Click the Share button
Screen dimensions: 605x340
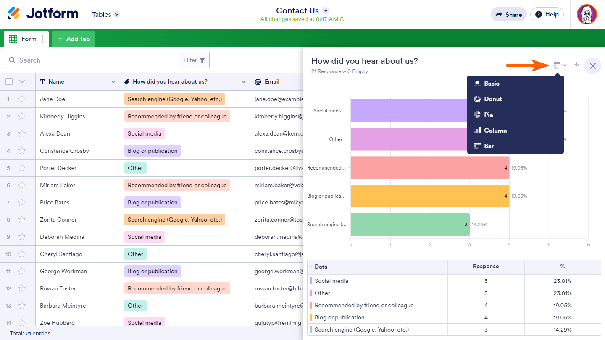click(x=509, y=14)
